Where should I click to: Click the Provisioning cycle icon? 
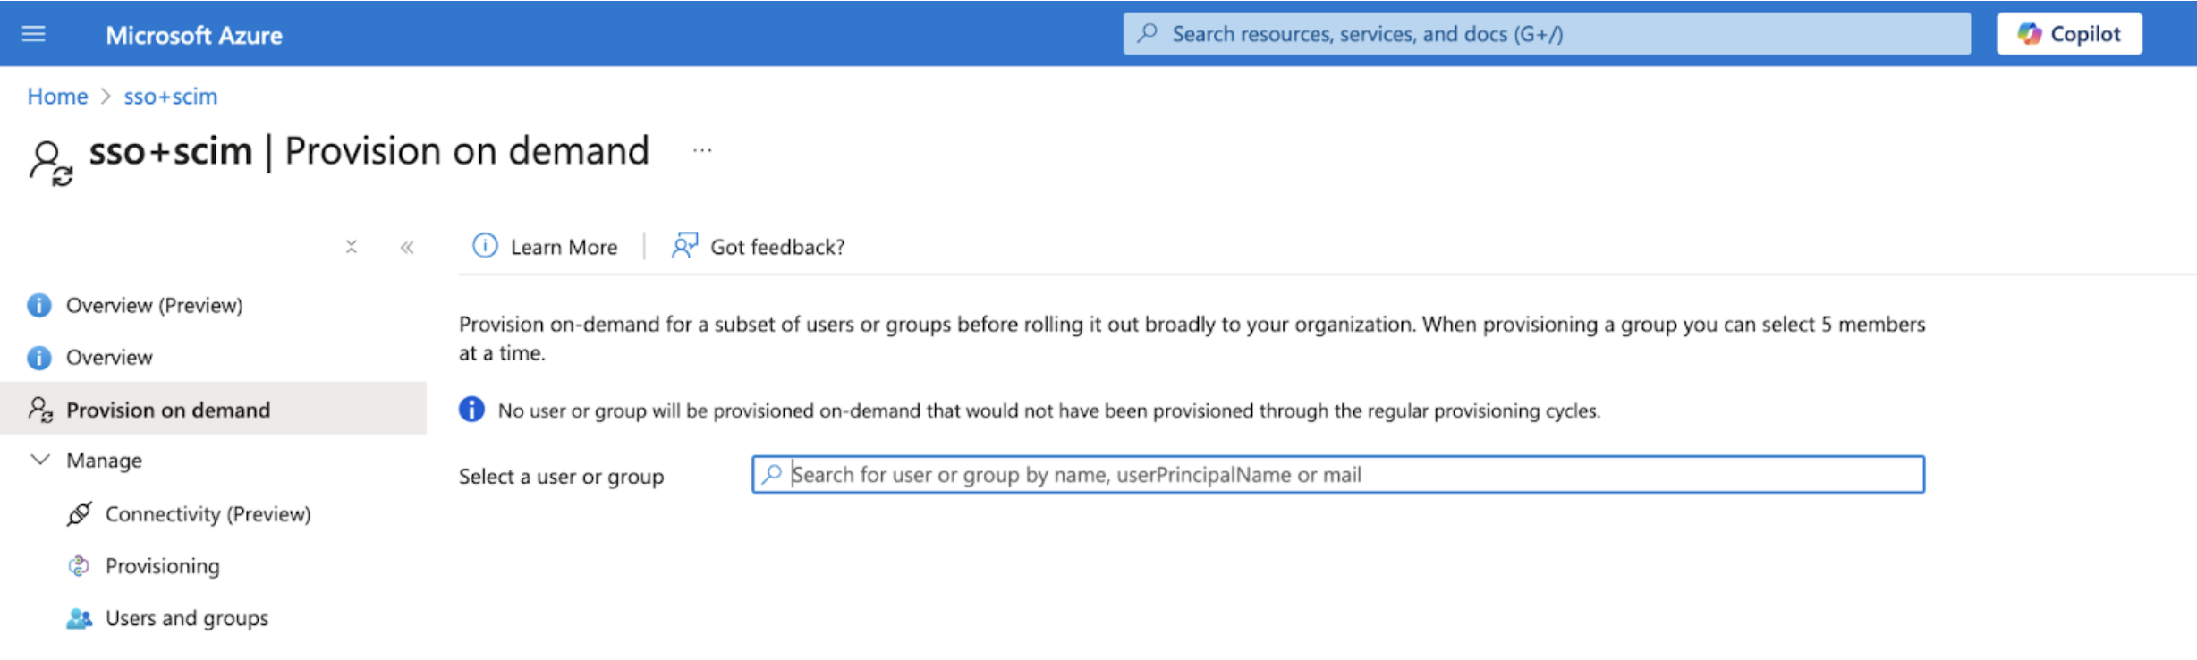(79, 565)
